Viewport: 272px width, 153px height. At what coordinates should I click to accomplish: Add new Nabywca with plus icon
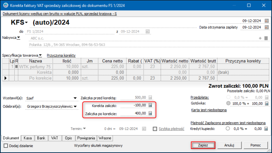tap(260, 38)
